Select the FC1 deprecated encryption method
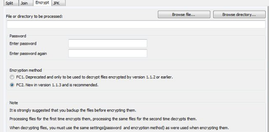Screen dimensions: 269x132 click(12, 77)
